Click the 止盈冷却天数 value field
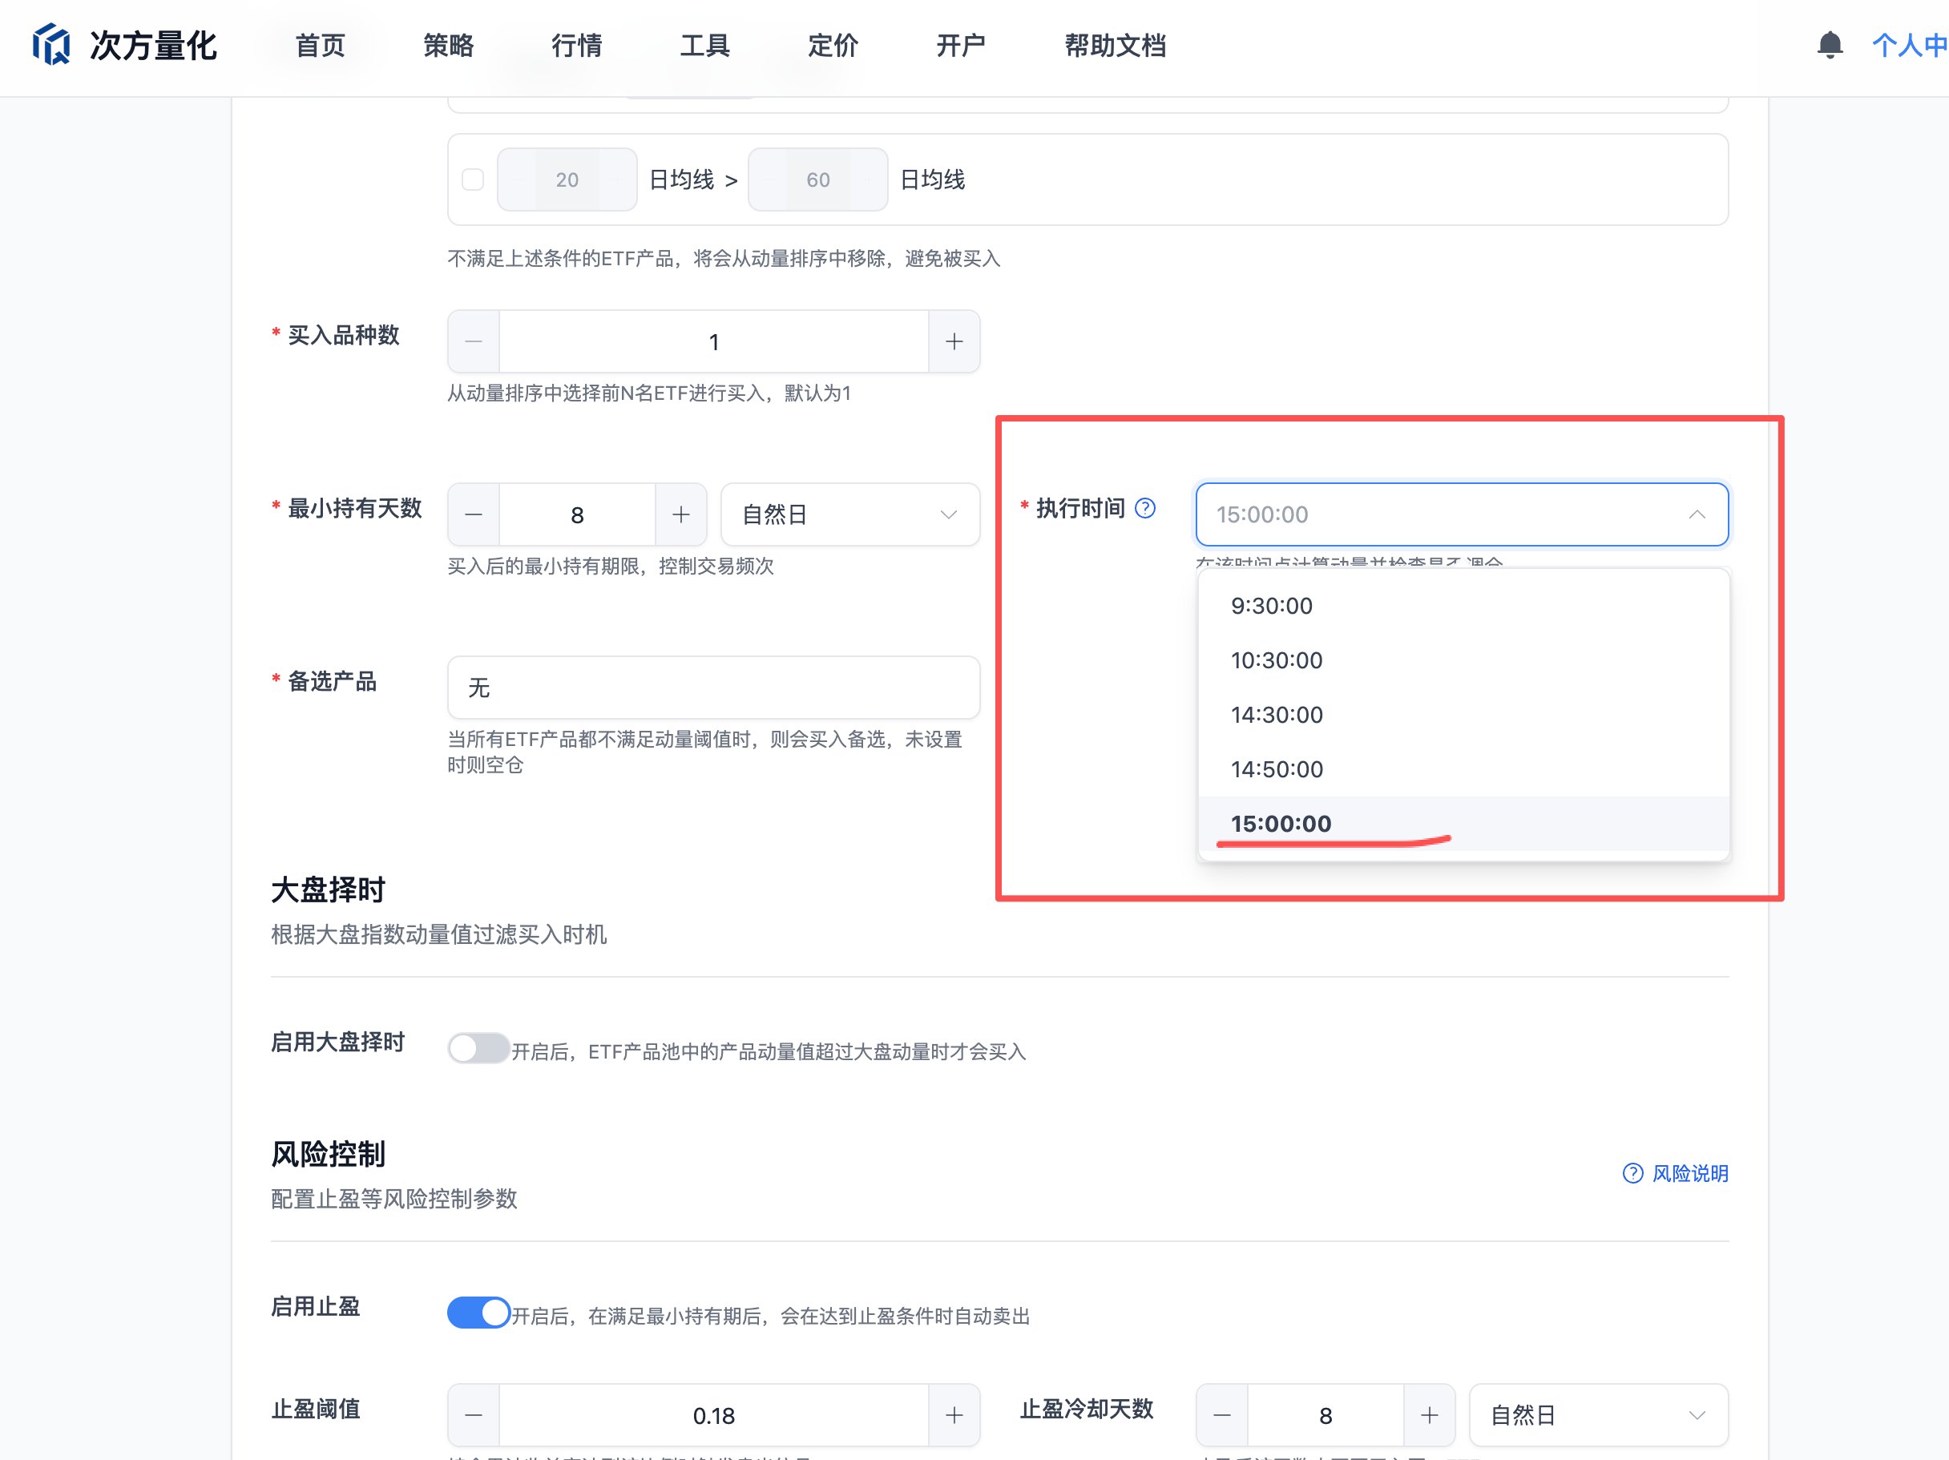The image size is (1949, 1460). coord(1326,1415)
